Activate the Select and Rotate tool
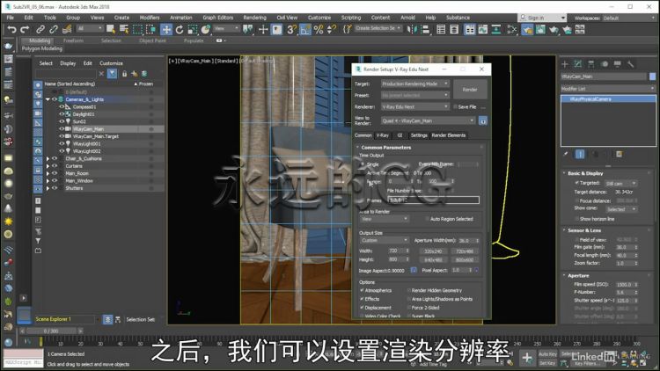660x371 pixels. click(180, 29)
